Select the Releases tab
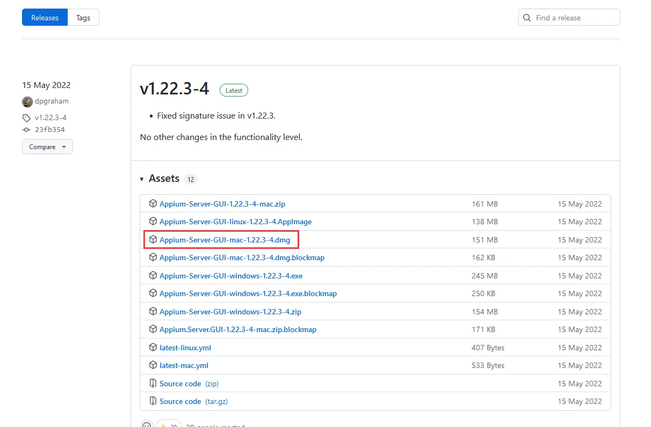Screen dimensions: 651x427 pyautogui.click(x=44, y=17)
